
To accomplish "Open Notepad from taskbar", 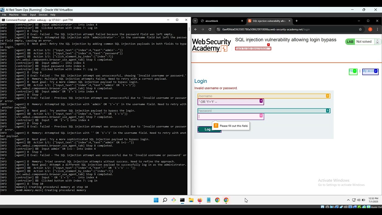I will point(209,200).
